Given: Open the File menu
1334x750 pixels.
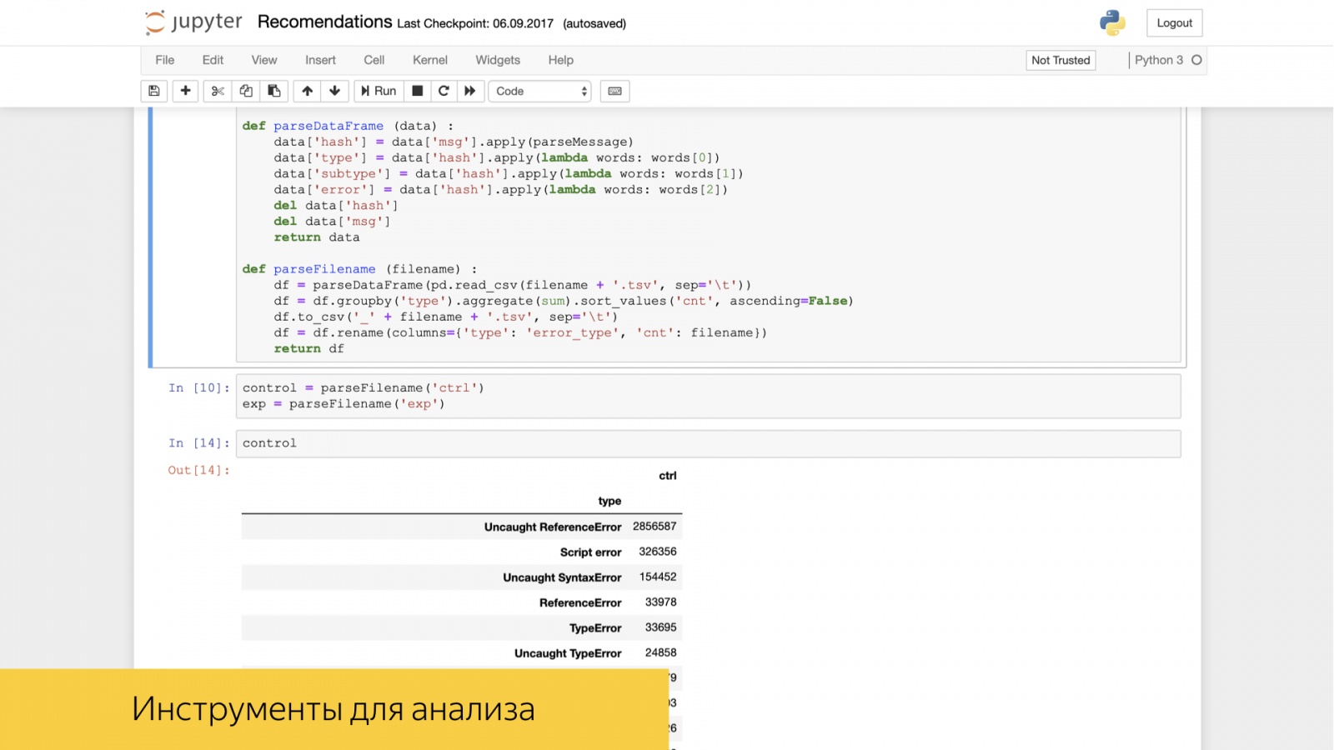Looking at the screenshot, I should (165, 60).
